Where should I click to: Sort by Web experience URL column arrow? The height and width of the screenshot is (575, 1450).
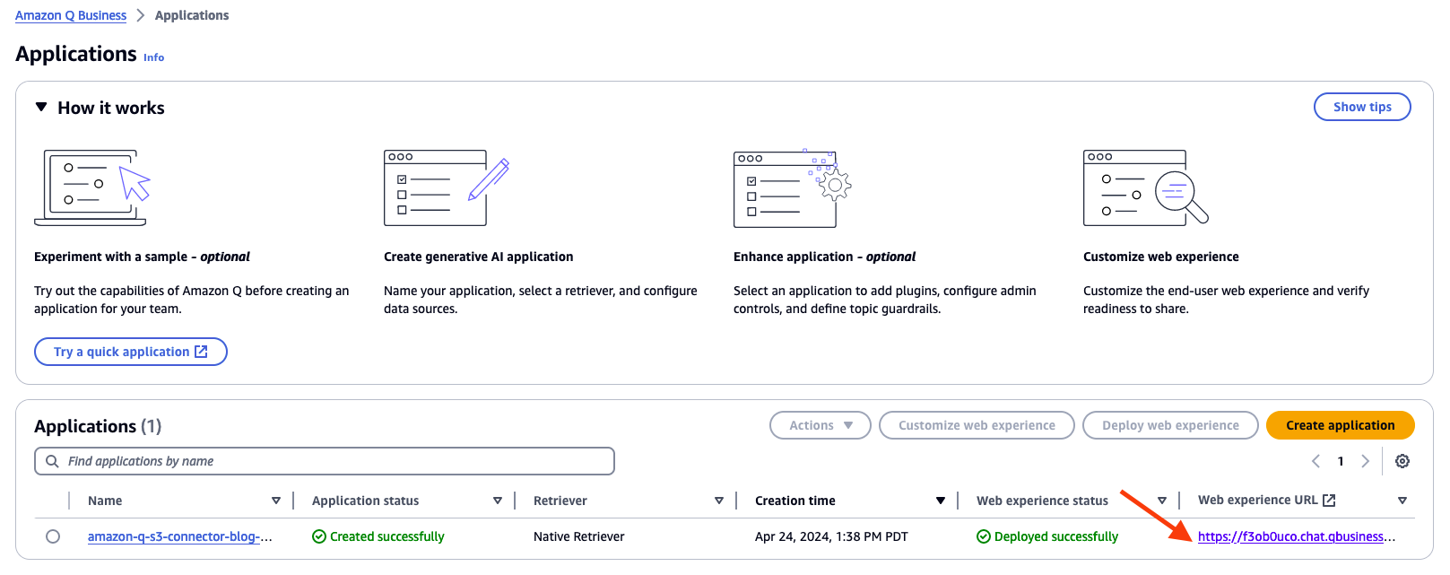(1402, 501)
